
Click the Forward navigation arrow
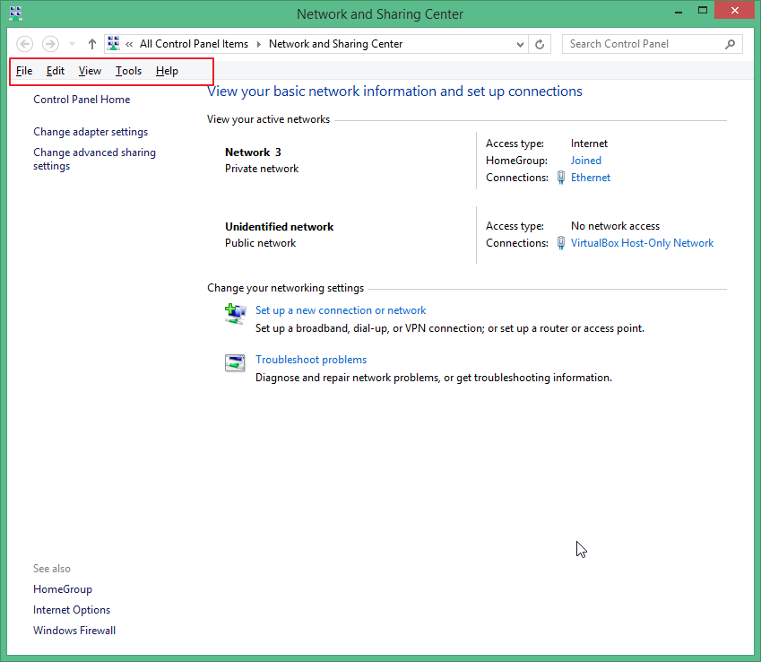coord(50,44)
